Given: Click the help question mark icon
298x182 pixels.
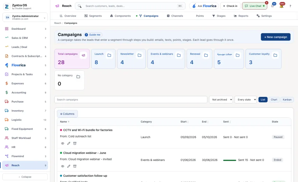Looking at the screenshot, I should point(290,6).
